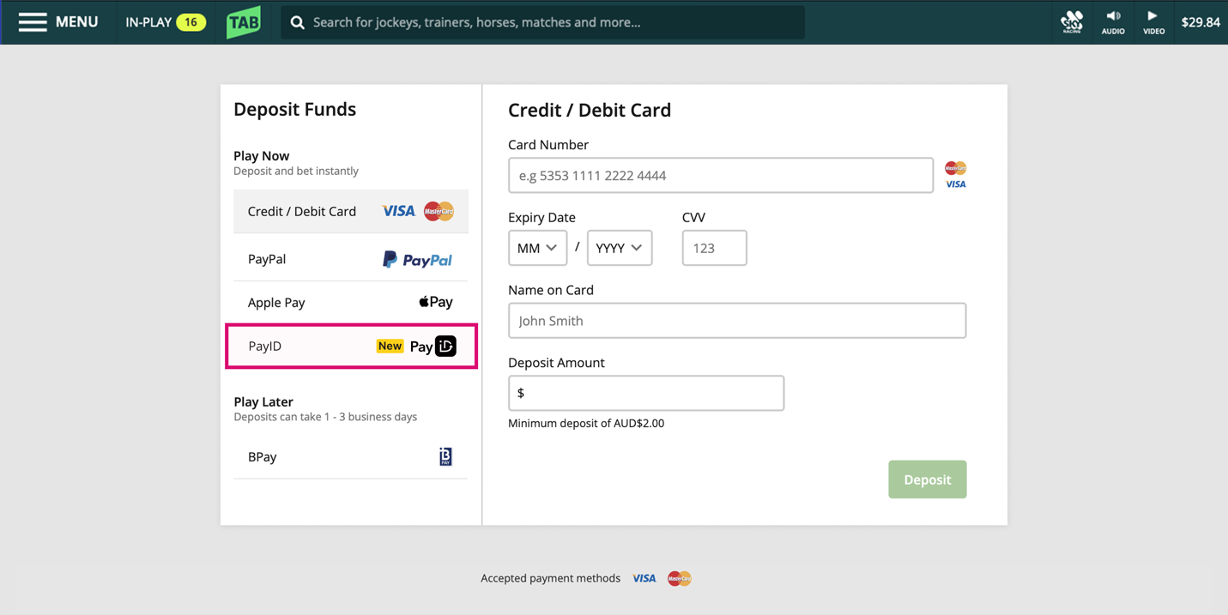Click the search magnifier icon

pos(298,22)
